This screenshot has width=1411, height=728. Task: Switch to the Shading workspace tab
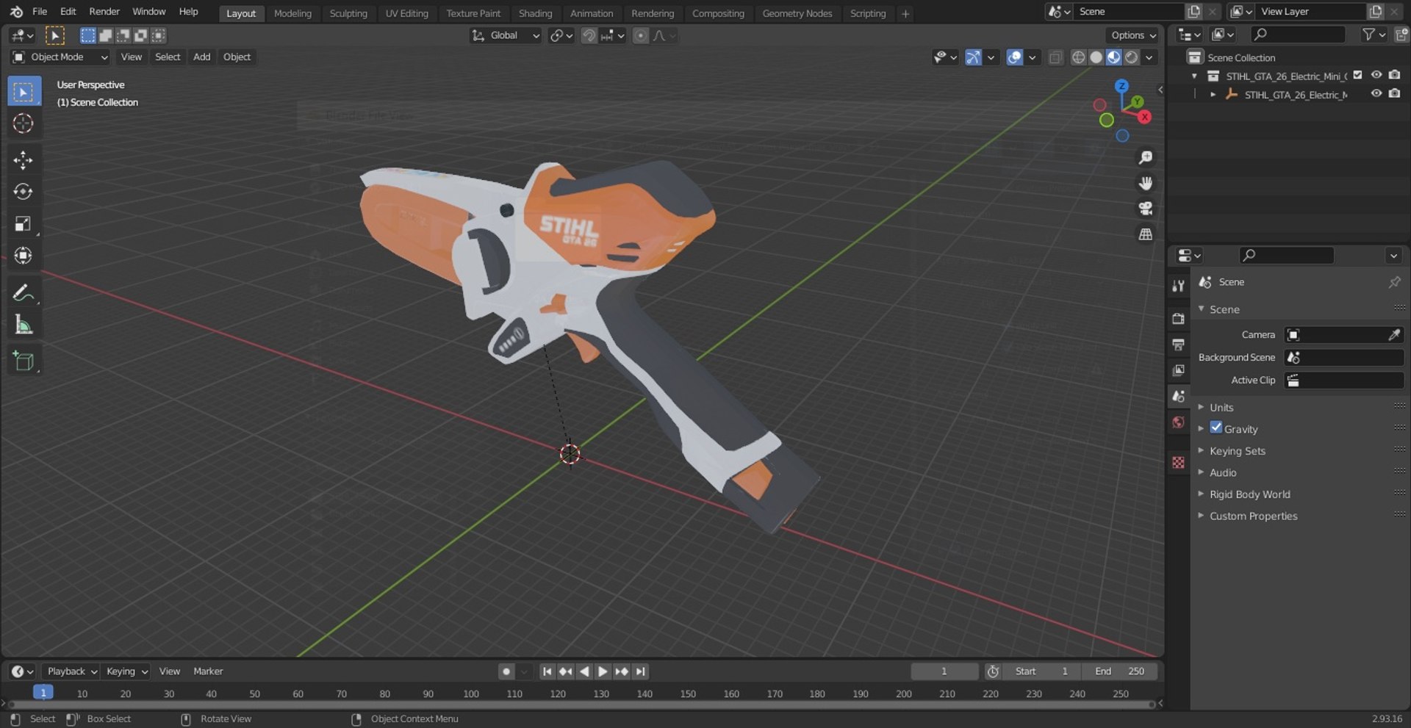pos(535,13)
